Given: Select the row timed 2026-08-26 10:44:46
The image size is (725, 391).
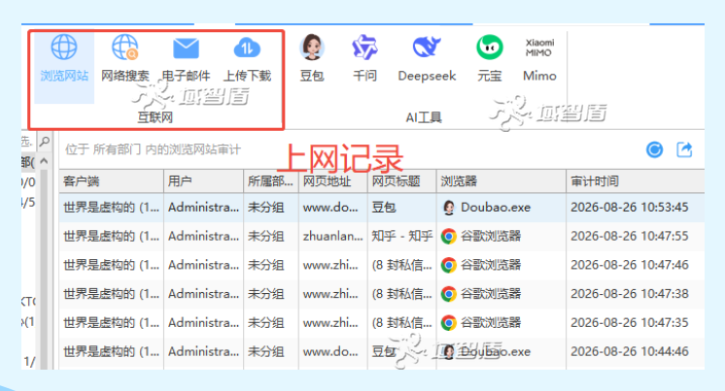Looking at the screenshot, I should pos(382,352).
